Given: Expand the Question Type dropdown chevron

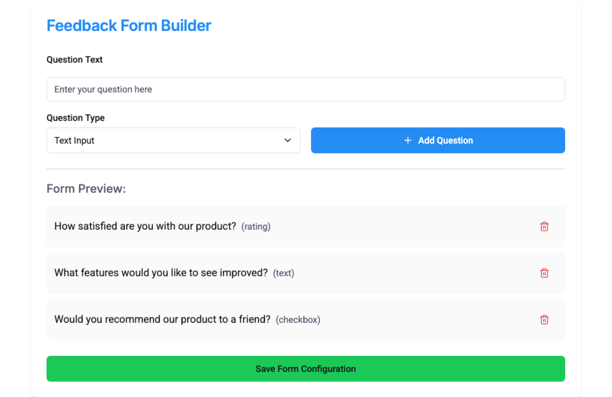Looking at the screenshot, I should pos(288,140).
